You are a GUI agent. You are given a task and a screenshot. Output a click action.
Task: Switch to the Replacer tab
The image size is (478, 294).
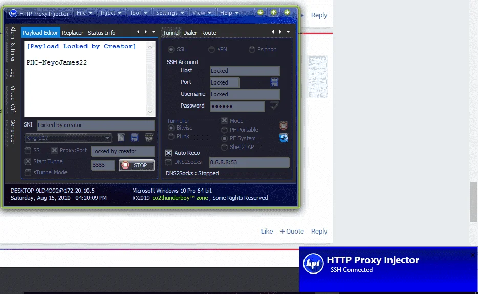click(x=73, y=33)
